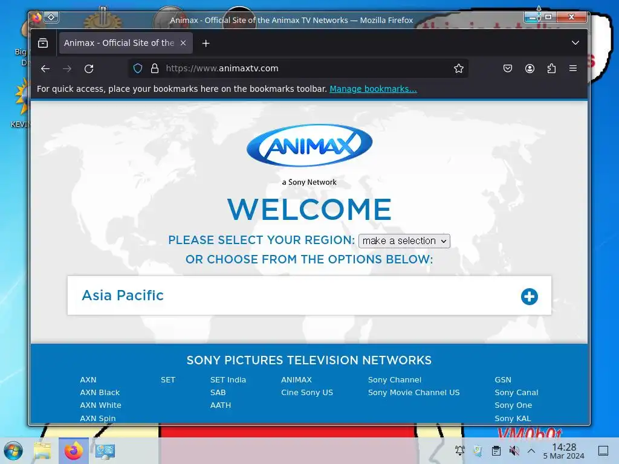
Task: Click the site security padlock icon
Action: (155, 68)
